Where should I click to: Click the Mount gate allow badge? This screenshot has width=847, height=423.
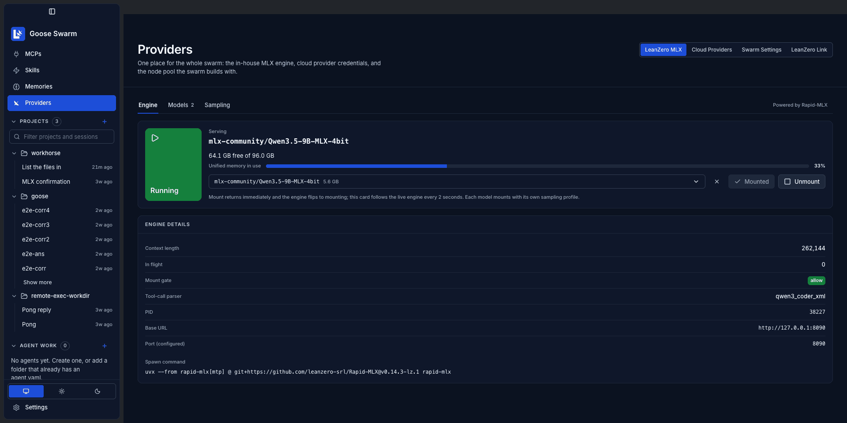[x=816, y=281]
